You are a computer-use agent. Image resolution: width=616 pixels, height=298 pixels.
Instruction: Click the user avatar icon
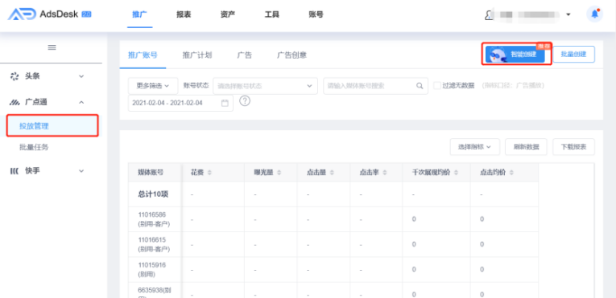point(488,15)
